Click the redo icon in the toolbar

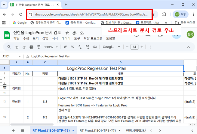point(23,47)
